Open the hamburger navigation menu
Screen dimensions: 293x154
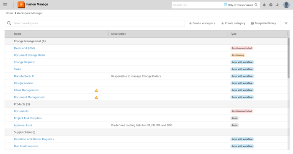coord(5,5)
